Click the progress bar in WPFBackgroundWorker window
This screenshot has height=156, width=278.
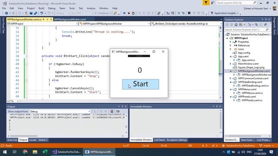[x=139, y=56]
